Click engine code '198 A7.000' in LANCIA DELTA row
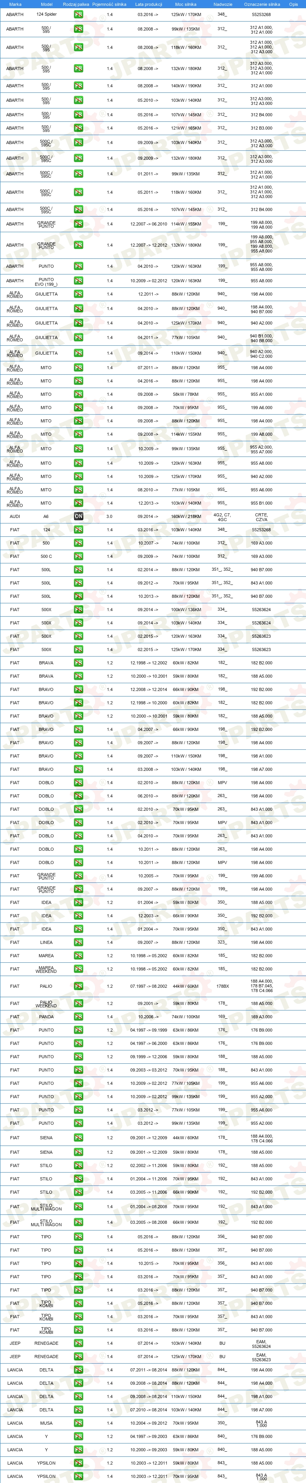Screen dimensions: 306x1483 click(x=262, y=1410)
